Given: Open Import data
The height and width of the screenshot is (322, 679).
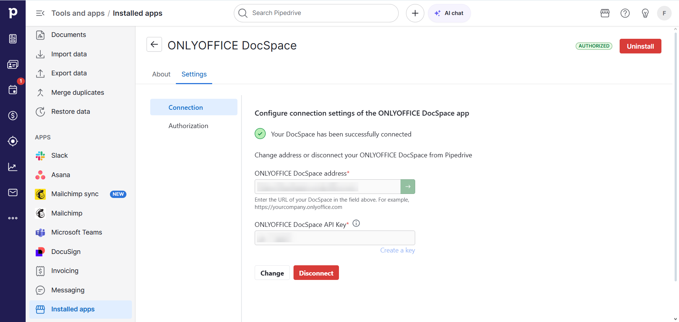Looking at the screenshot, I should (81, 54).
